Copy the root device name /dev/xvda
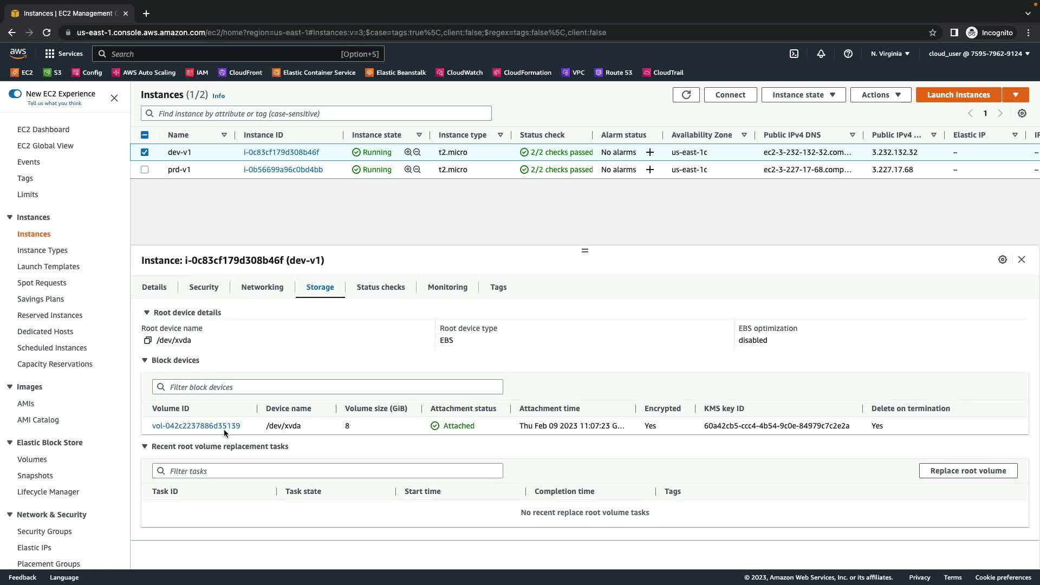The image size is (1040, 585). (x=147, y=340)
